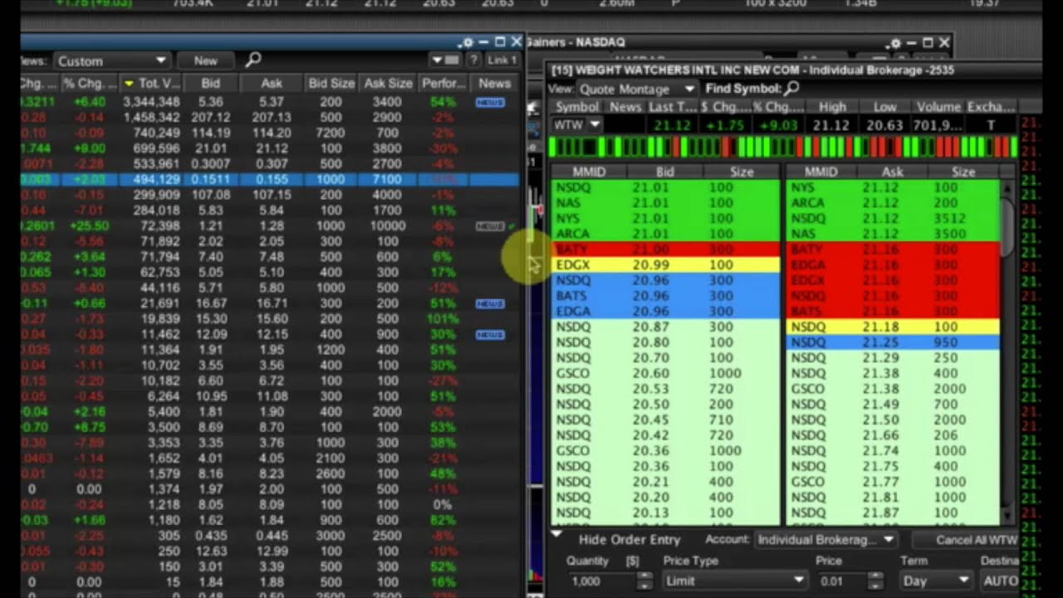1063x598 pixels.
Task: Click the watchlist row with bid 207.12
Action: 270,118
